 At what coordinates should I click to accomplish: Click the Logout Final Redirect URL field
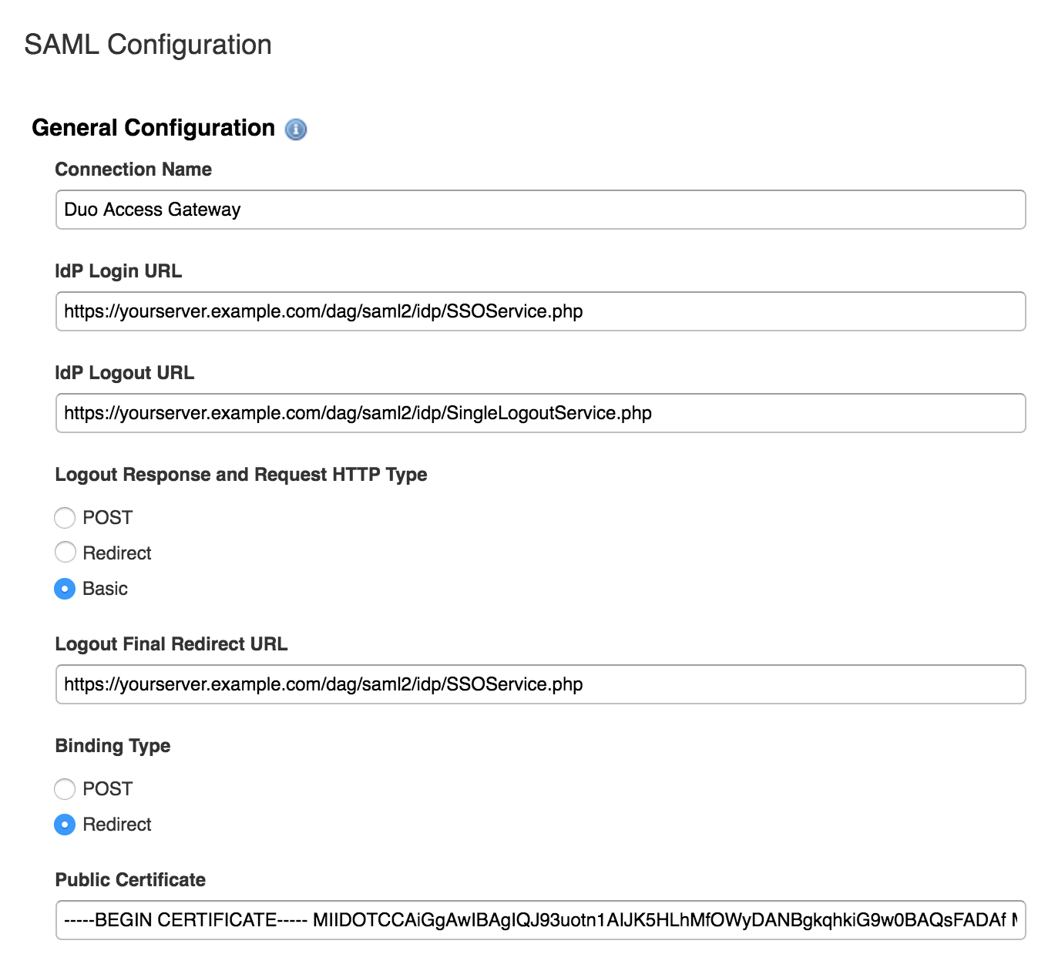click(539, 684)
